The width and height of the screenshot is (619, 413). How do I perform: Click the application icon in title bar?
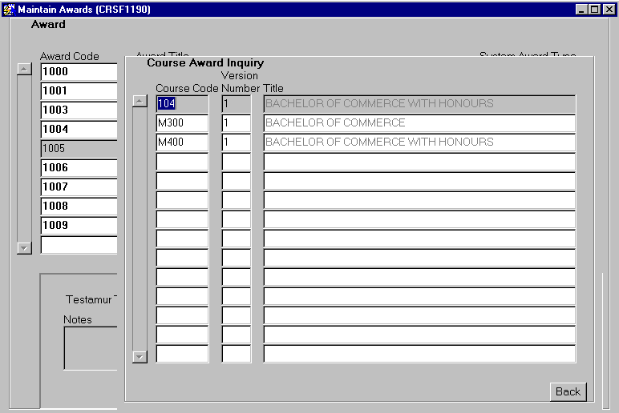pos(9,10)
